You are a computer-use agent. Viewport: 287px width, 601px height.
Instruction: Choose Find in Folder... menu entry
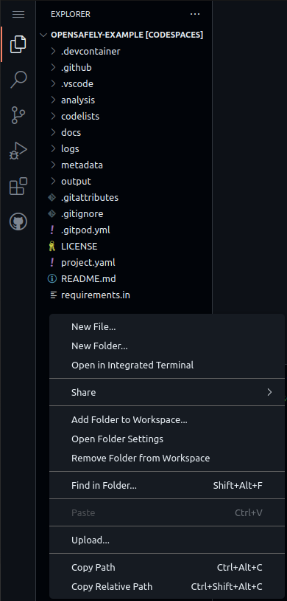pyautogui.click(x=167, y=486)
